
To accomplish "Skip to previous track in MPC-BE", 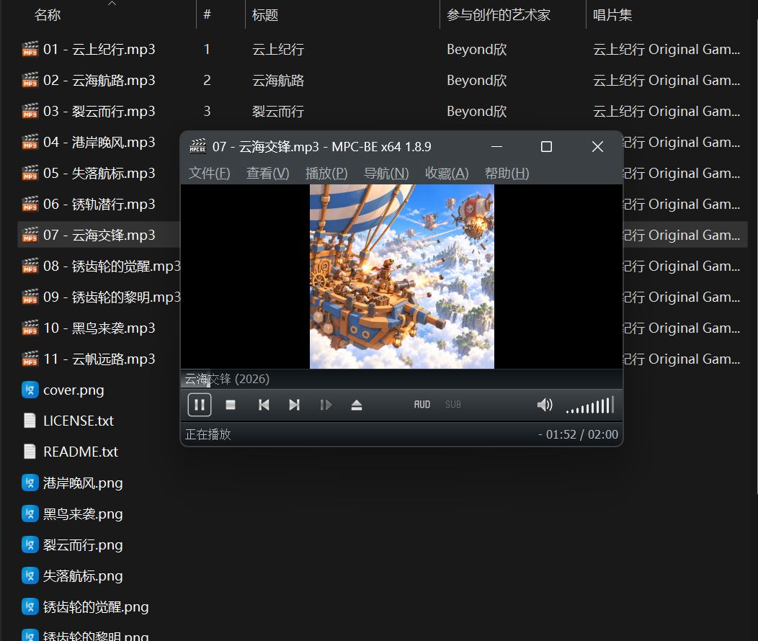I will point(264,405).
